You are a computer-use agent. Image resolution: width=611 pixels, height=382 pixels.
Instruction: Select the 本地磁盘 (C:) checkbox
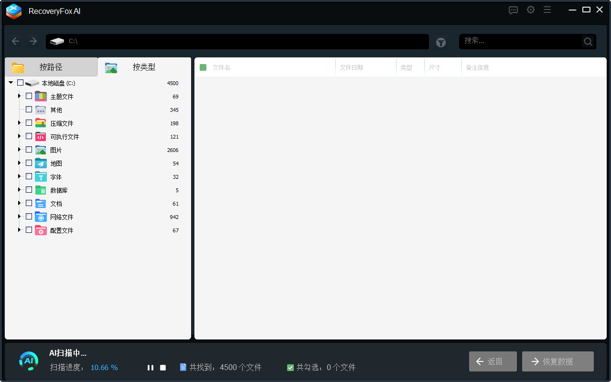point(20,82)
